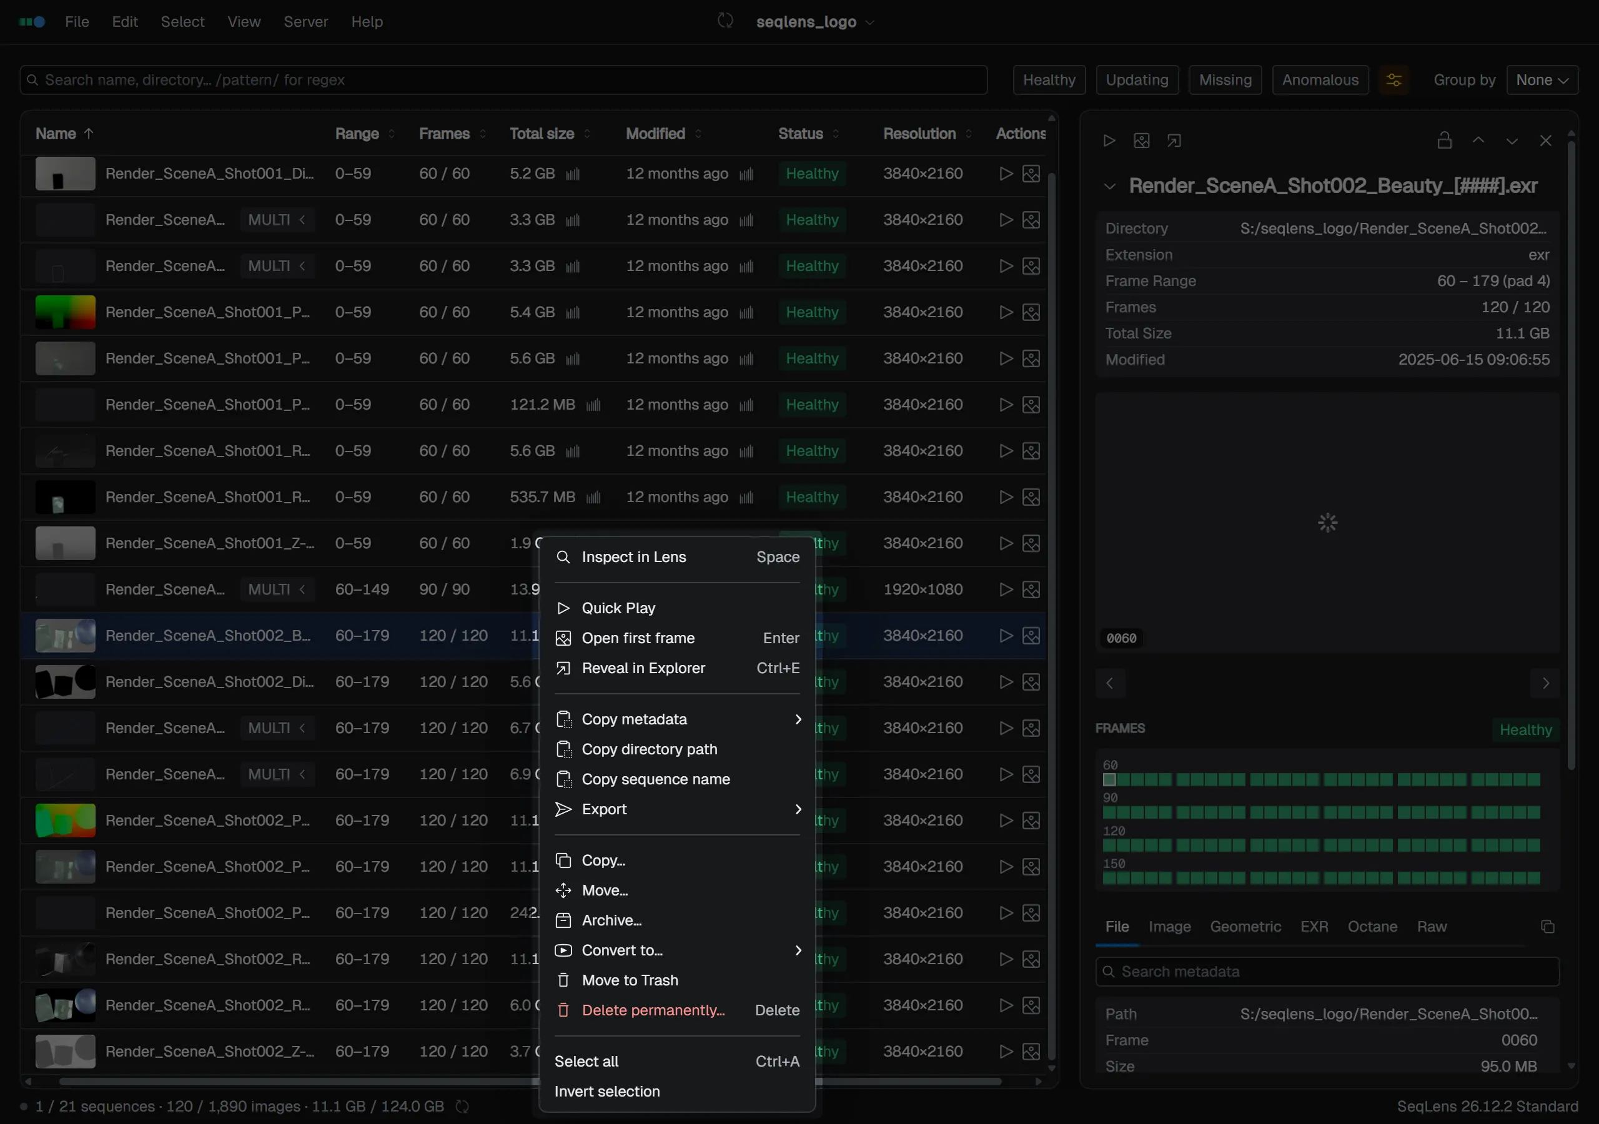The width and height of the screenshot is (1599, 1124).
Task: Switch to the EXR metadata tab
Action: (1314, 927)
